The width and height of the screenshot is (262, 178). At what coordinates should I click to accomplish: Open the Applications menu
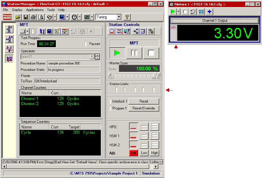(35, 10)
